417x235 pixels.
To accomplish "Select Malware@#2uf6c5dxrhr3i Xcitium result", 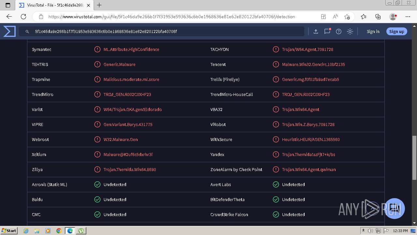I will pyautogui.click(x=128, y=154).
